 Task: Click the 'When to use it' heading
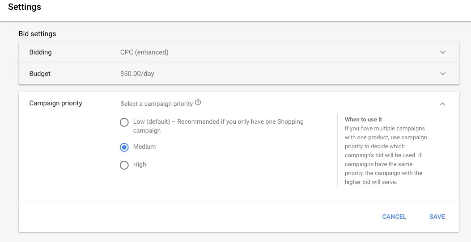coord(363,120)
